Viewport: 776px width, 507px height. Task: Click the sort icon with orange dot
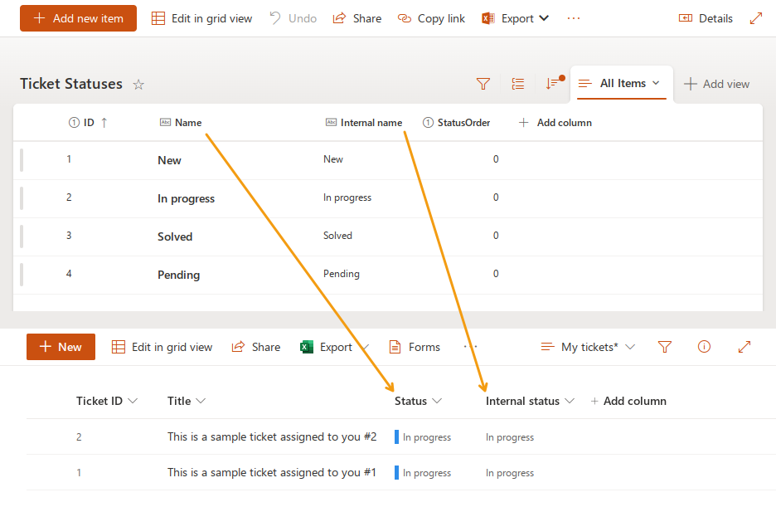click(555, 83)
